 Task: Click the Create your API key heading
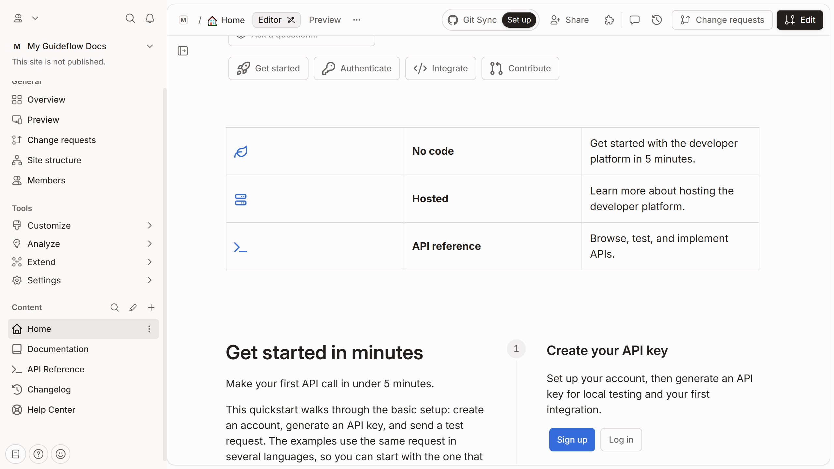coord(607,350)
